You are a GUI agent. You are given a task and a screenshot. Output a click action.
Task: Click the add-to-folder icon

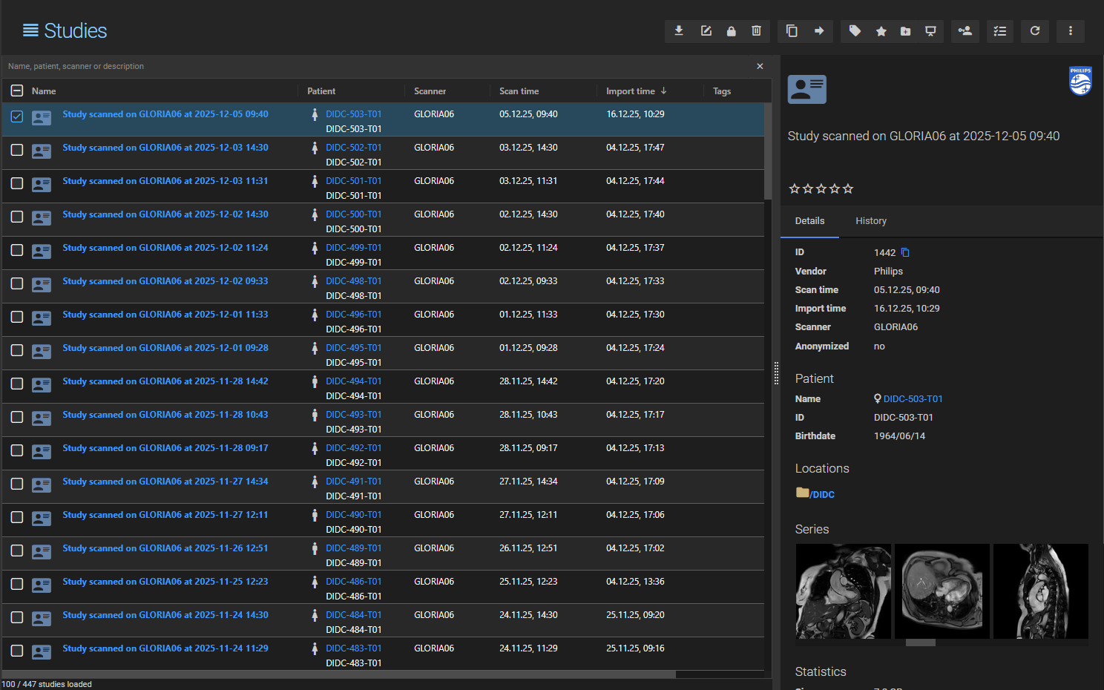pyautogui.click(x=905, y=31)
